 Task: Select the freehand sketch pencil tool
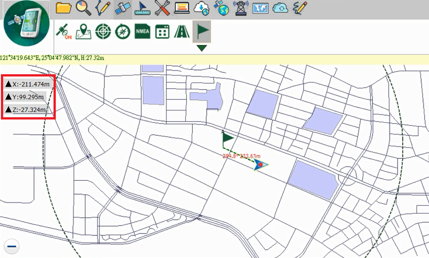tap(300, 8)
